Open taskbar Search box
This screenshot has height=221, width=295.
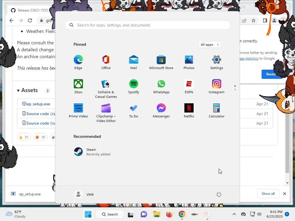point(110,214)
